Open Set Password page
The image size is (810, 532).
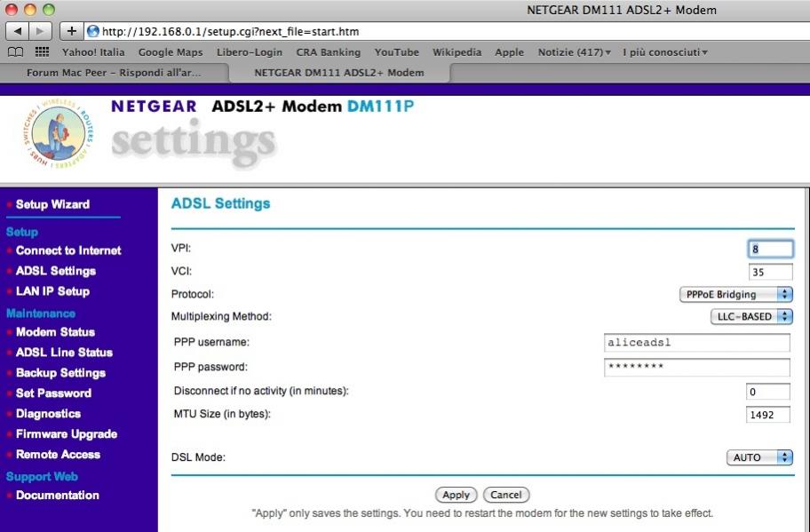[x=53, y=393]
